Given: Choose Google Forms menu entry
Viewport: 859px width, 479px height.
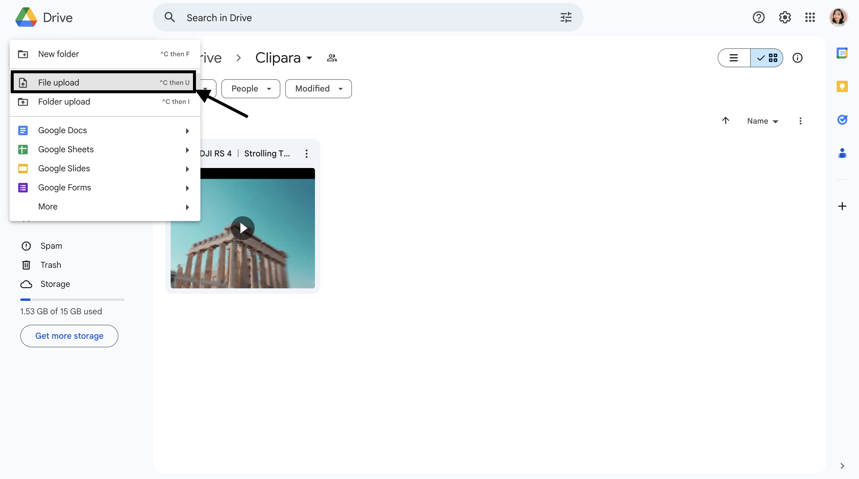Looking at the screenshot, I should tap(105, 188).
